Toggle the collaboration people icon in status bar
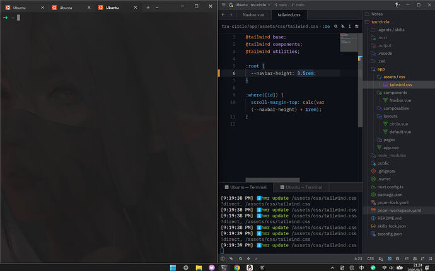Screen dimensions: 435x271 click(414, 258)
